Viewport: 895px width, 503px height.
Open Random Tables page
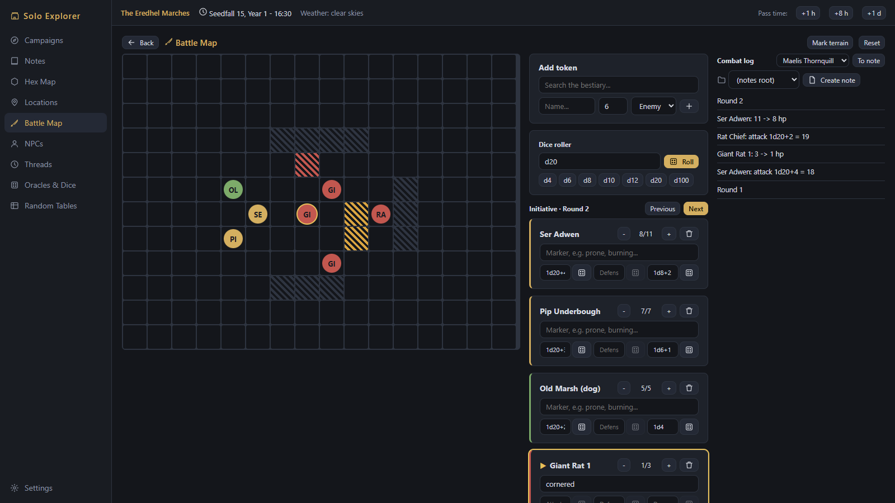click(55, 206)
